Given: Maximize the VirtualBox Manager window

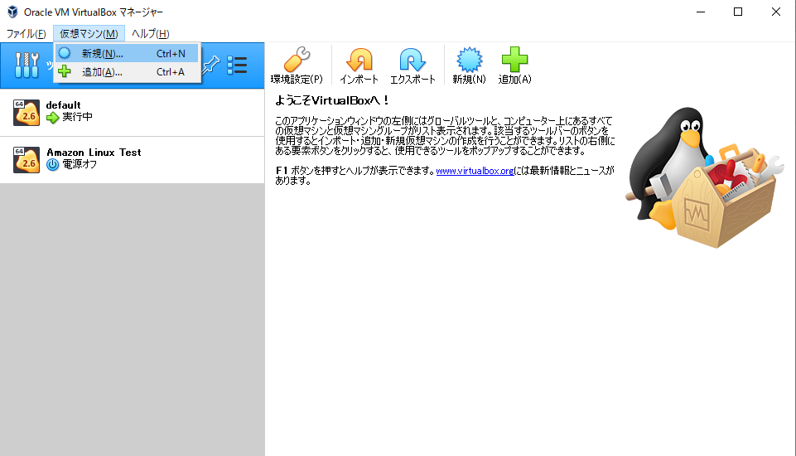Looking at the screenshot, I should 738,12.
